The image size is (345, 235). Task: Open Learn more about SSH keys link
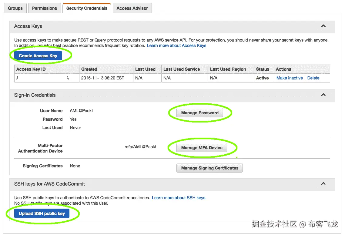(179, 198)
